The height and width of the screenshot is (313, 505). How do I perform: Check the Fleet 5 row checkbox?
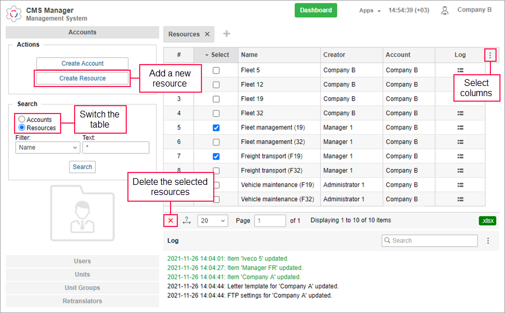(216, 70)
